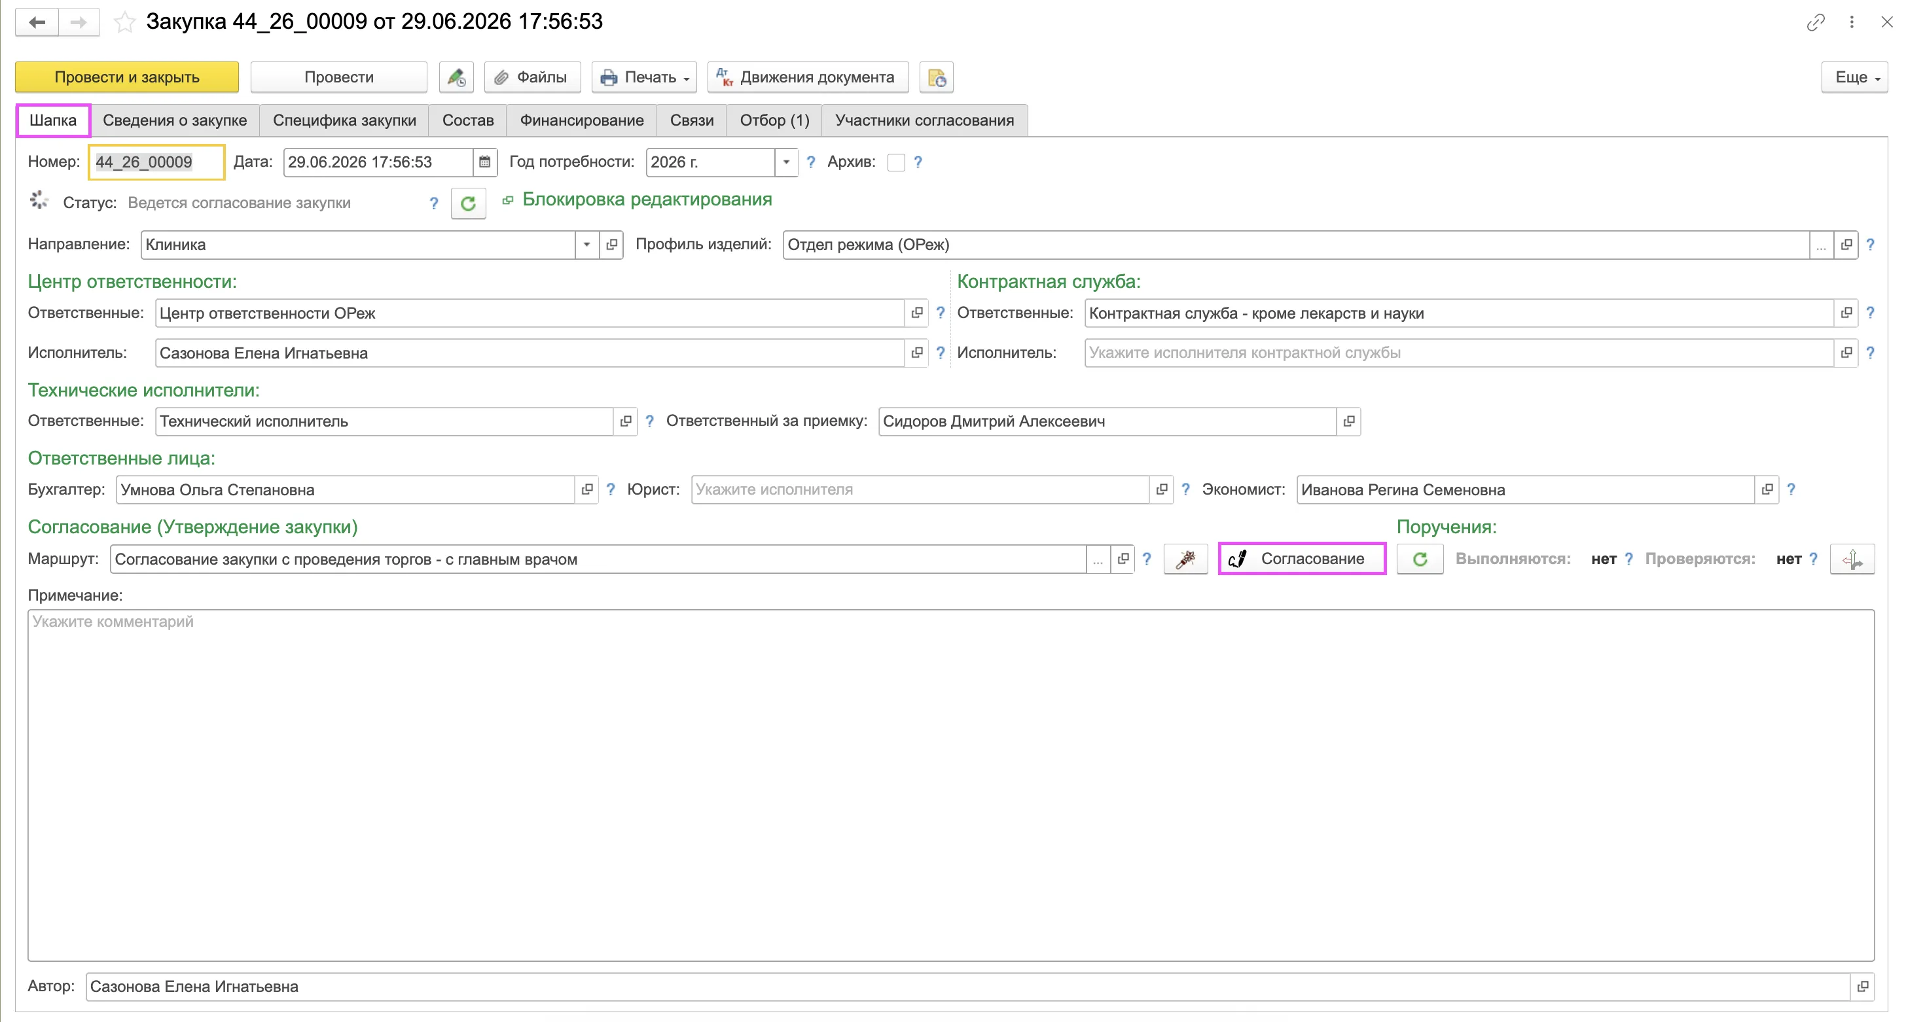Add document to favorites with star icon
The height and width of the screenshot is (1022, 1906).
[x=124, y=22]
